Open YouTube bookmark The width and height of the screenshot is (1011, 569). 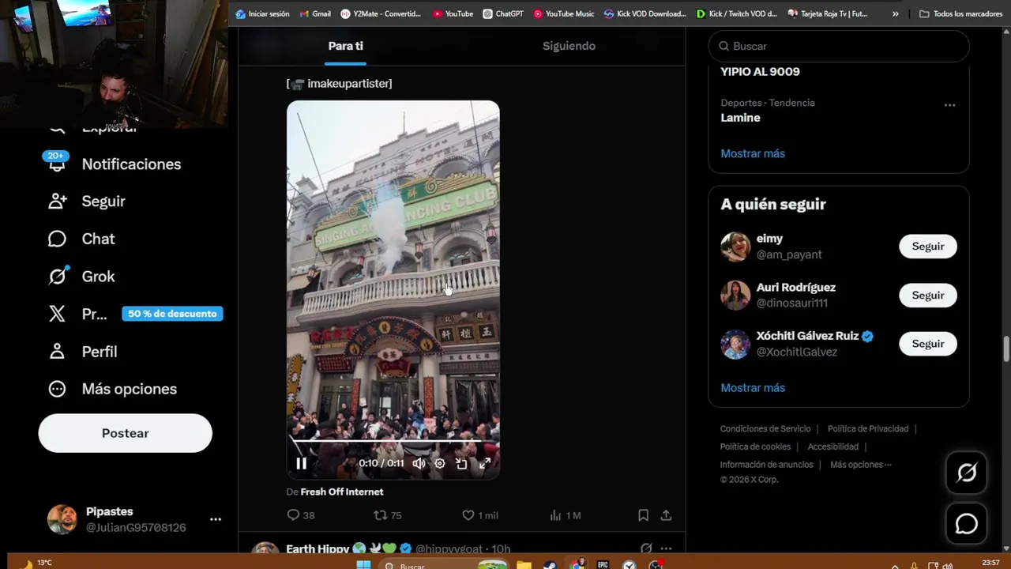tap(453, 13)
